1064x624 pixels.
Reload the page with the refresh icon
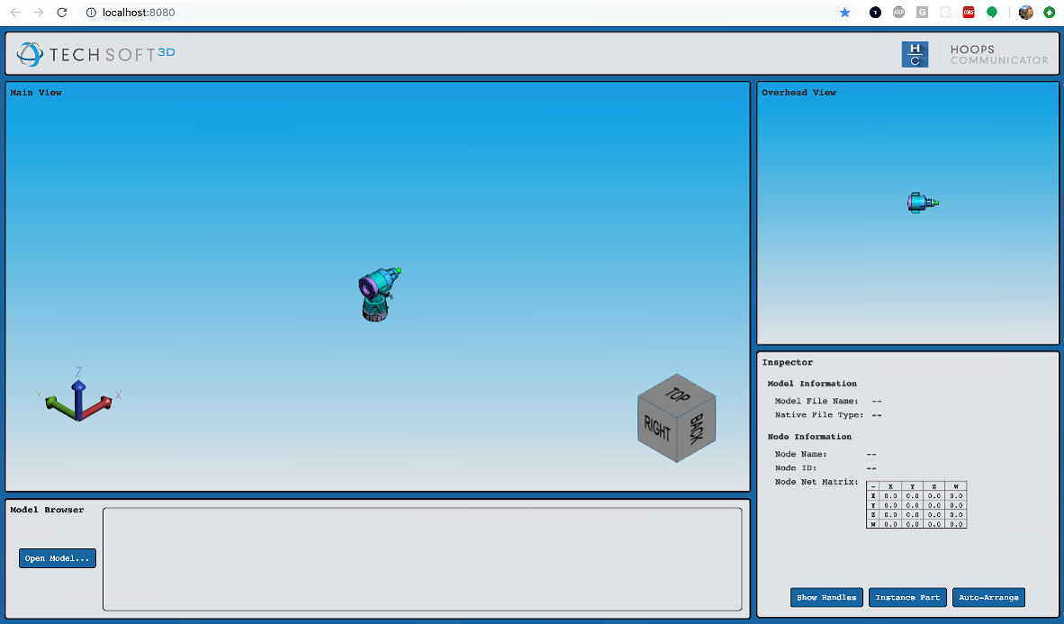(61, 13)
